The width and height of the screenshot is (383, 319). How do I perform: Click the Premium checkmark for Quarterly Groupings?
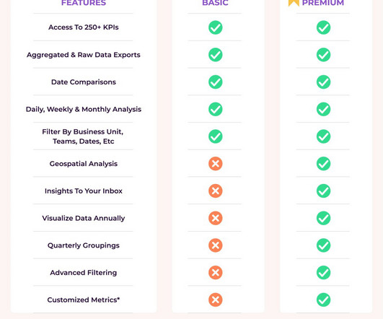323,245
